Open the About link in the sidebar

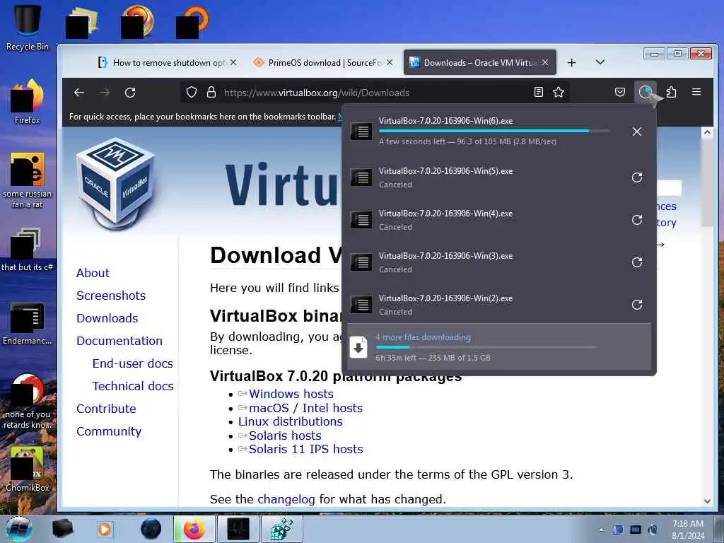click(x=93, y=273)
